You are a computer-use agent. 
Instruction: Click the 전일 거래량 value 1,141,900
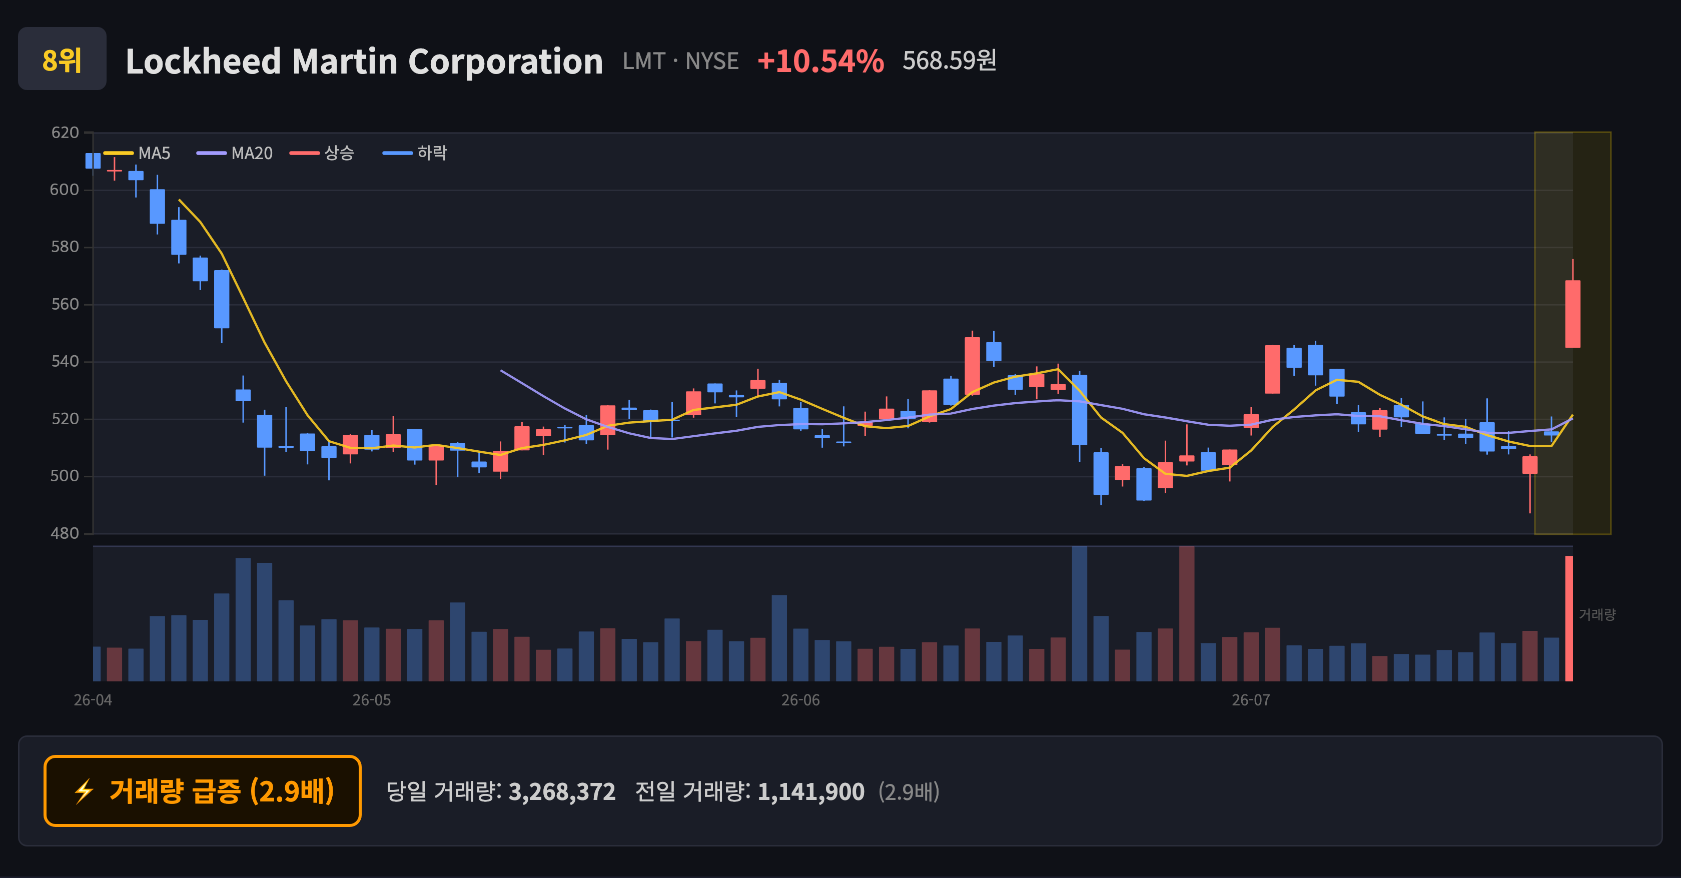[x=811, y=792]
